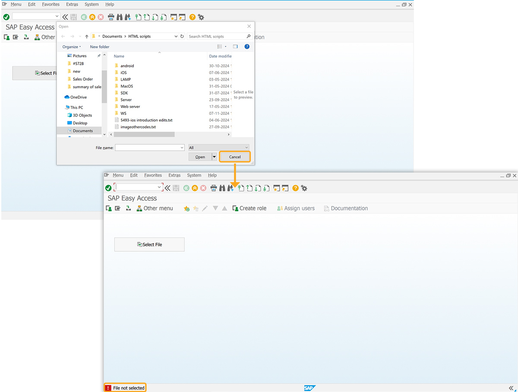Screen dimensions: 518x392
Task: Open Help menu in lower SAP window
Action: (212, 175)
